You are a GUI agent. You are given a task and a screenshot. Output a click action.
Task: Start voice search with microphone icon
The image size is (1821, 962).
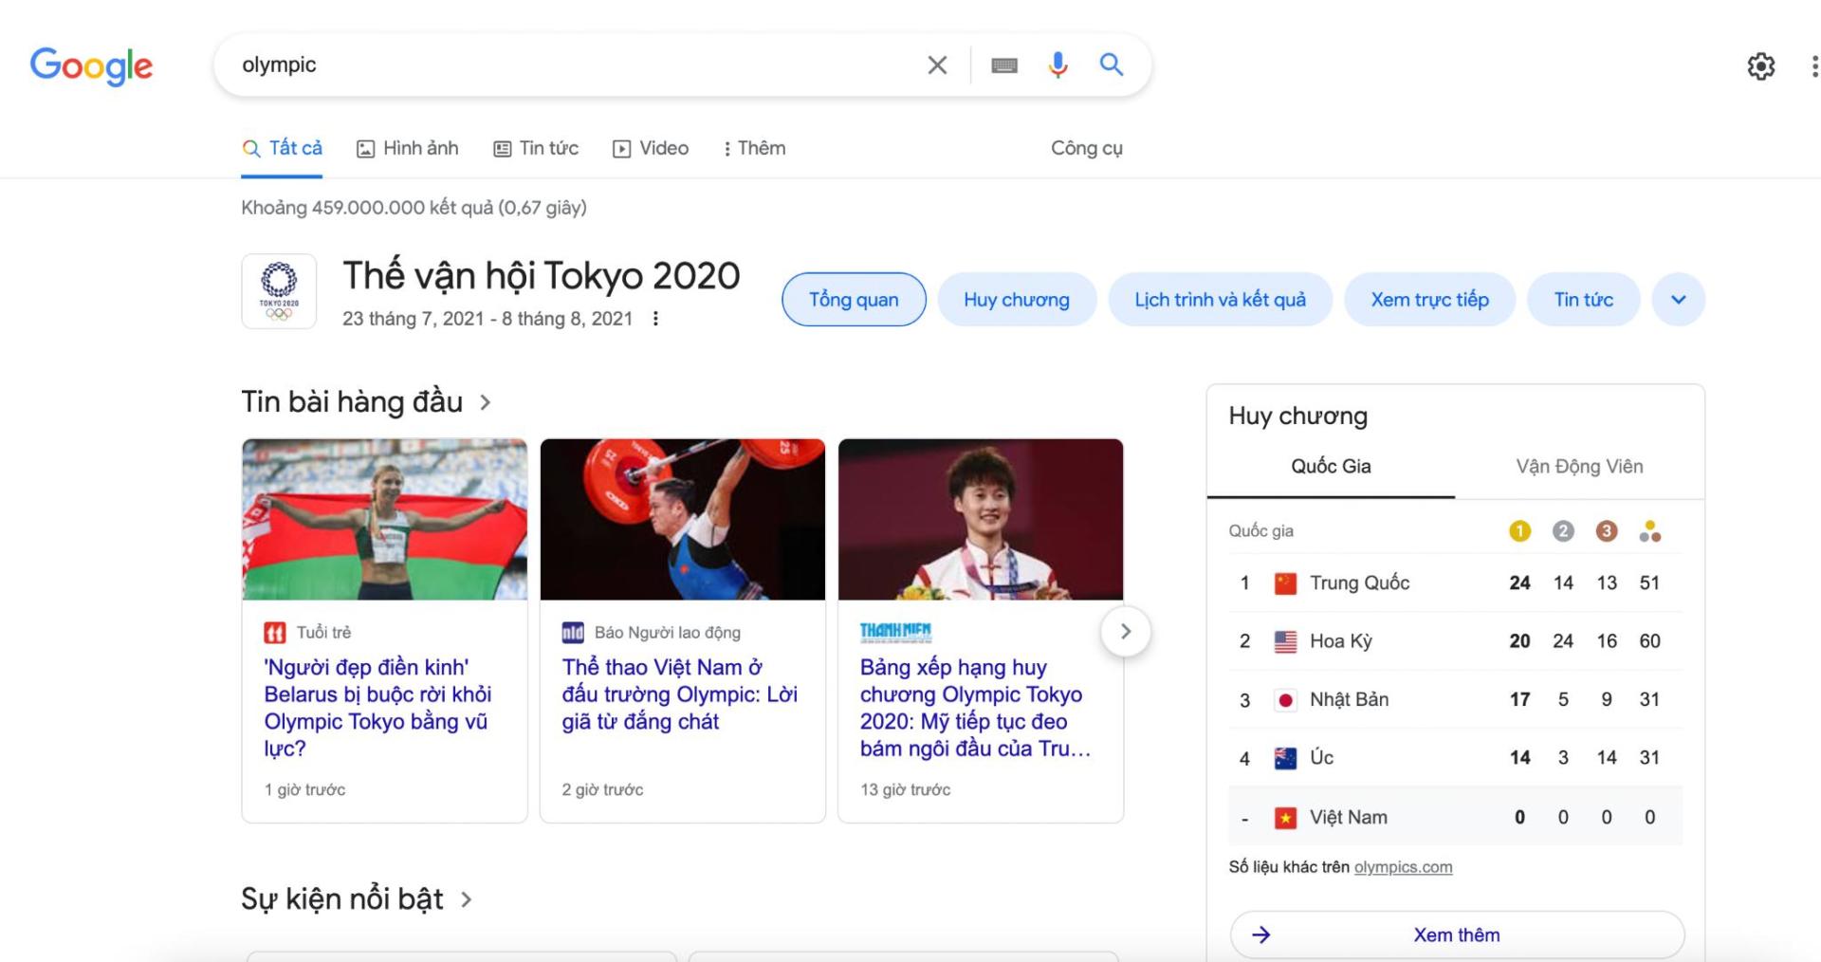(1058, 65)
